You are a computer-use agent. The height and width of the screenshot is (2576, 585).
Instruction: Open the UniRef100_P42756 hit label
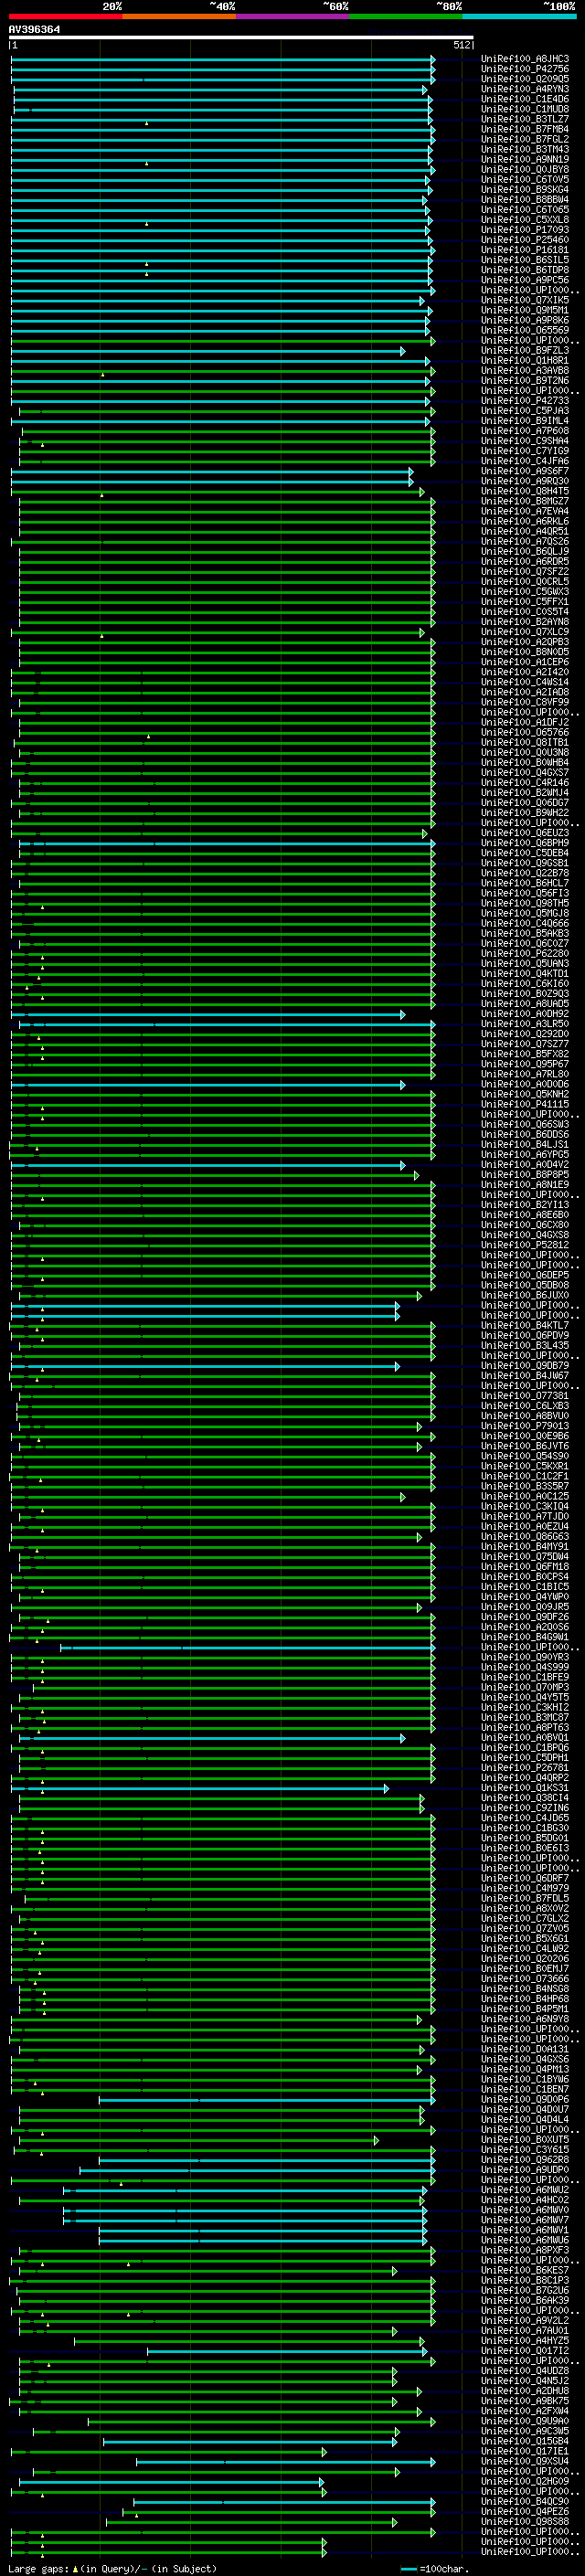[x=524, y=70]
